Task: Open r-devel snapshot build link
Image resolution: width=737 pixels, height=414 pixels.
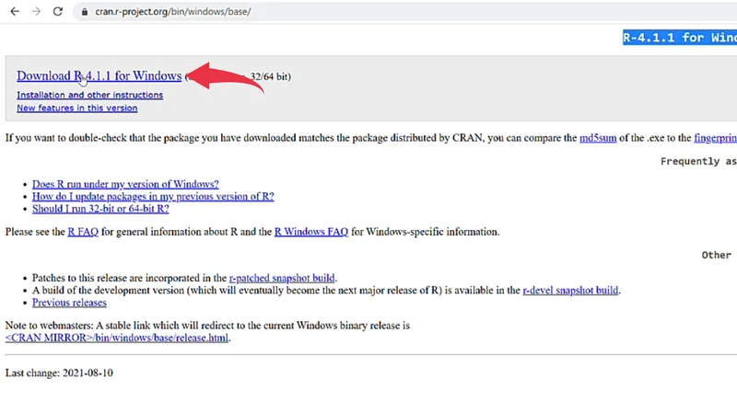Action: (570, 290)
